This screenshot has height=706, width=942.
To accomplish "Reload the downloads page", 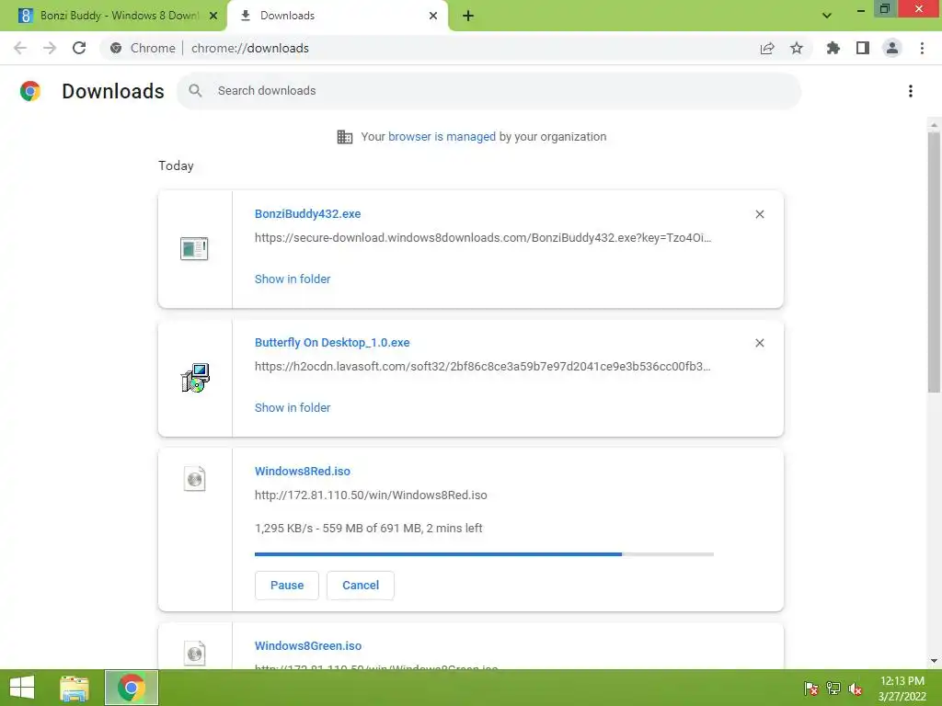I will coord(79,48).
